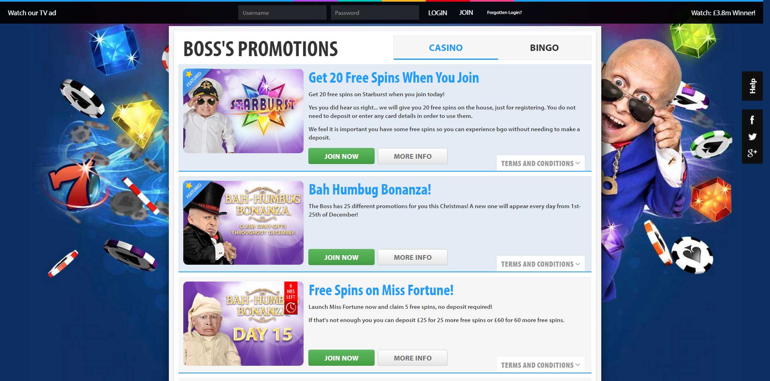Open the vertical Help tab
This screenshot has height=381, width=770.
pyautogui.click(x=752, y=86)
